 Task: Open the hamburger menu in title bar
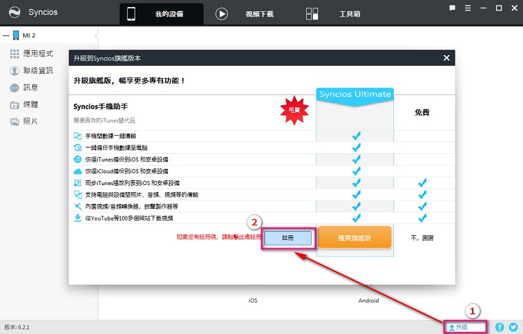[468, 8]
